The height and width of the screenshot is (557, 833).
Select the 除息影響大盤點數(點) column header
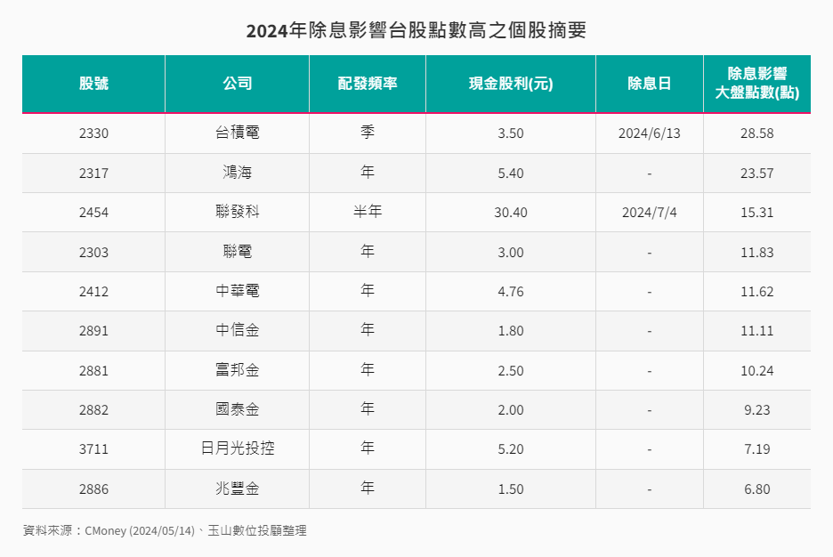(x=757, y=84)
